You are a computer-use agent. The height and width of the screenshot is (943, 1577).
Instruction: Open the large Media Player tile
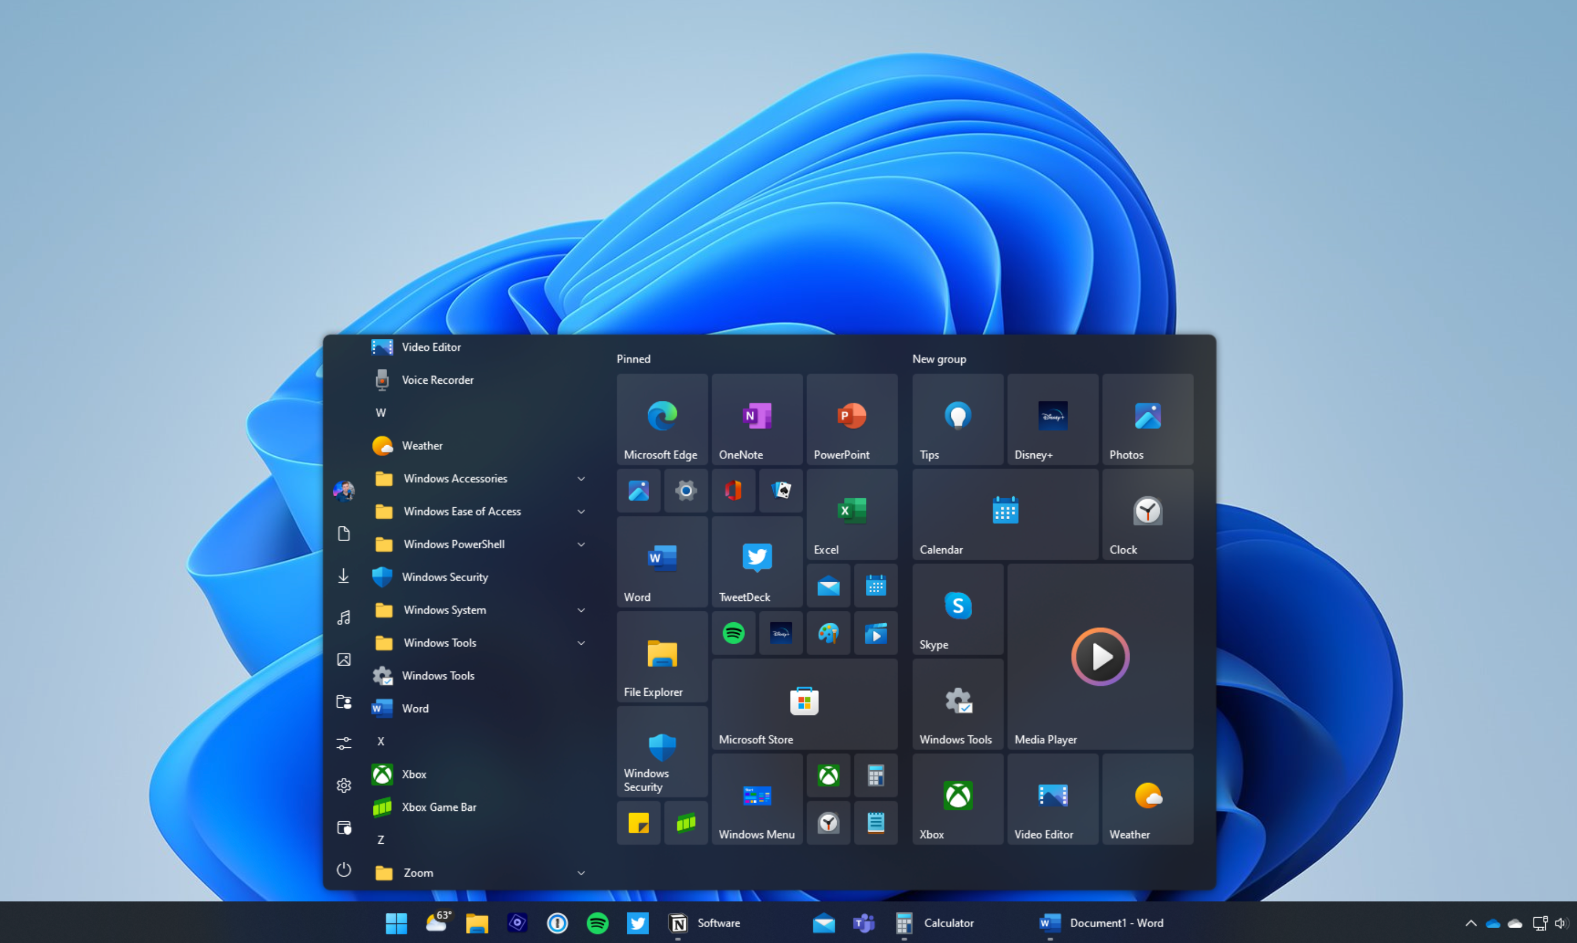tap(1100, 656)
